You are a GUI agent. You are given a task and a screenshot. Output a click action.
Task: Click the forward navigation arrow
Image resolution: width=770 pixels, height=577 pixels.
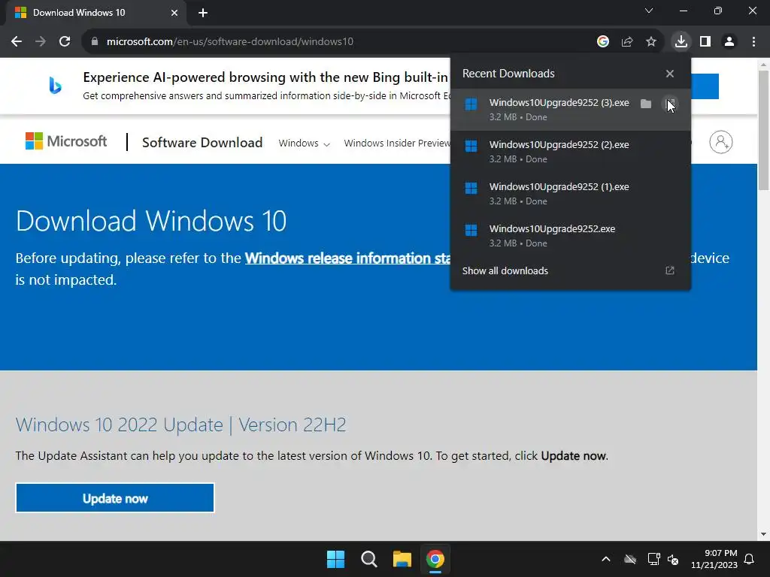point(41,42)
